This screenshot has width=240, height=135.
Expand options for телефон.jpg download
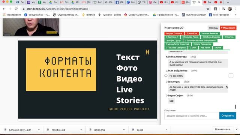tap(81, 130)
